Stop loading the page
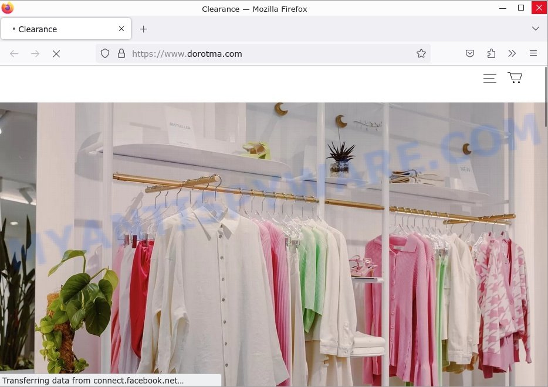This screenshot has height=387, width=548. [x=56, y=54]
